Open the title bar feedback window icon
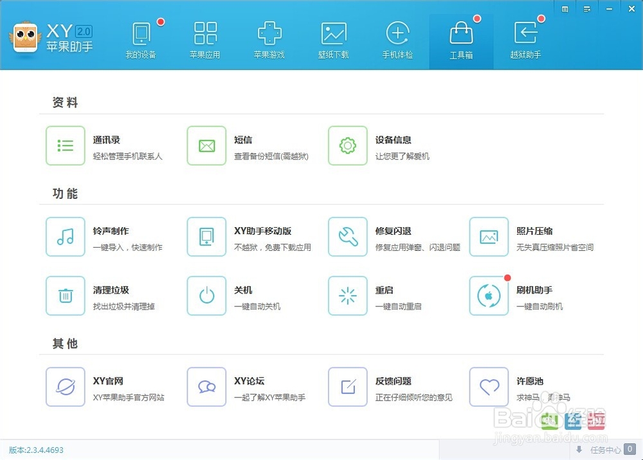The height and width of the screenshot is (460, 643). tap(565, 9)
